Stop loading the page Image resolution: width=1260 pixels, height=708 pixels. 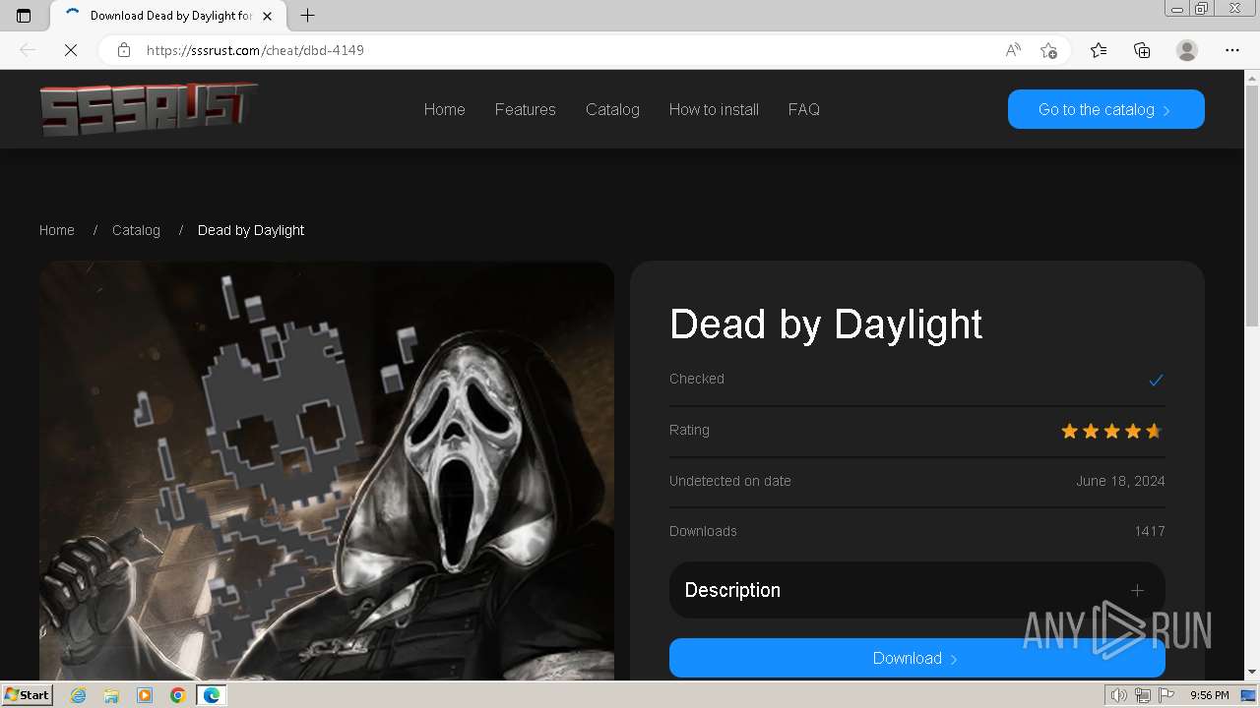click(71, 50)
